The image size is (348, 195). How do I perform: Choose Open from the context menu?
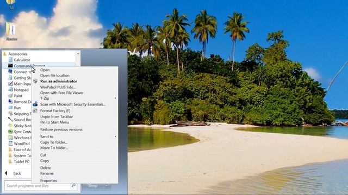click(45, 70)
